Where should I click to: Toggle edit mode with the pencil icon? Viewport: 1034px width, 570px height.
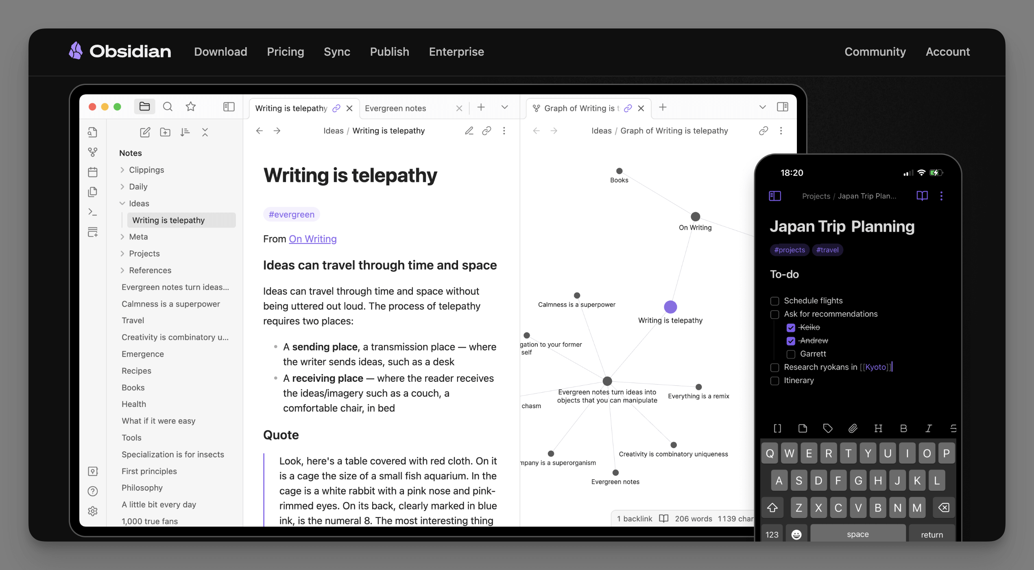[469, 131]
